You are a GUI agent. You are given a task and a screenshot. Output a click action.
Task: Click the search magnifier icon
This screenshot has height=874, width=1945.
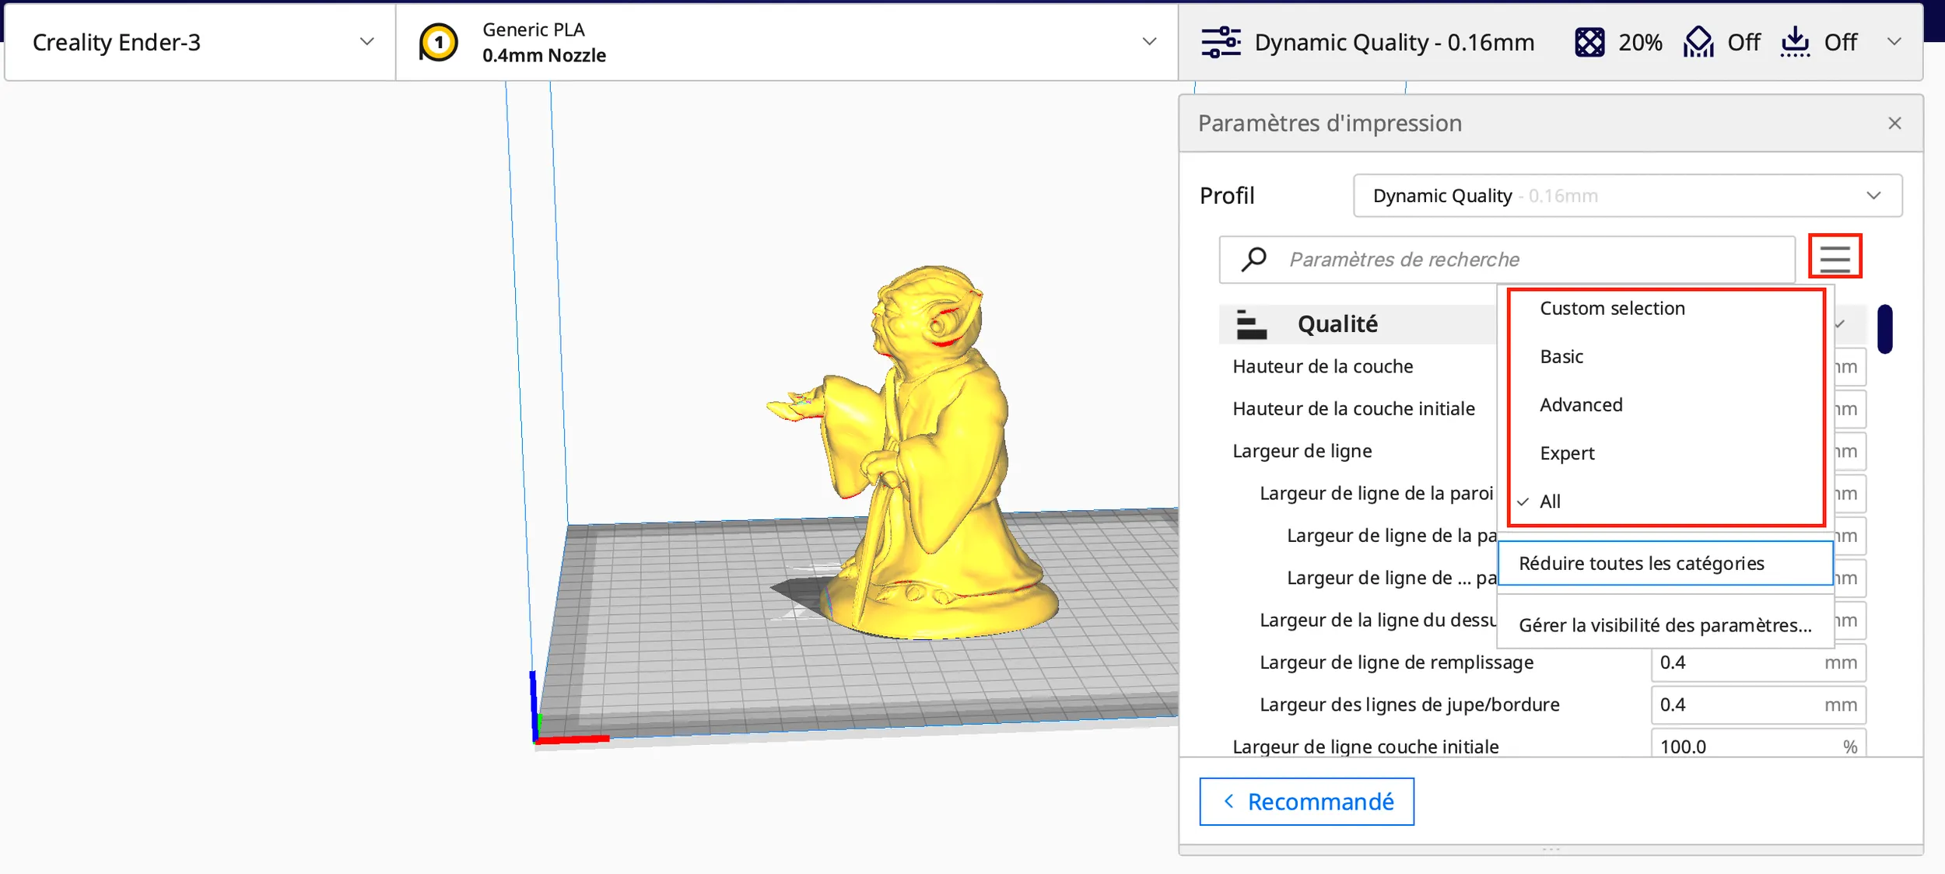[x=1253, y=259]
